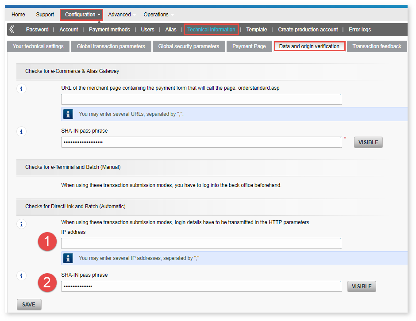This screenshot has height=321, width=416.
Task: Click the SAVE button
Action: (x=29, y=305)
